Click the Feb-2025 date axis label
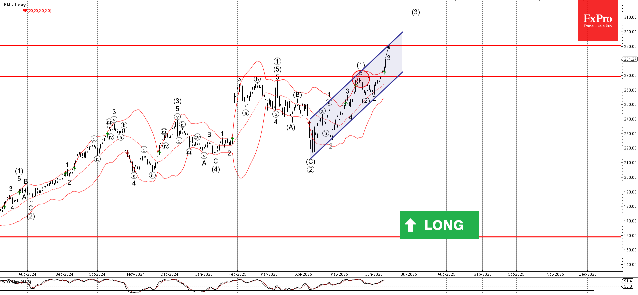The height and width of the screenshot is (295, 638). click(237, 274)
